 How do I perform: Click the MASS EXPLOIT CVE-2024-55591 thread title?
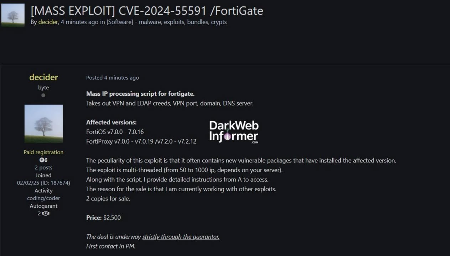(x=147, y=11)
